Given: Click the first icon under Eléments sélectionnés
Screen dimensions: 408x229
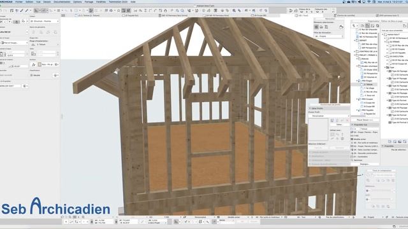Looking at the screenshot, I should tap(316, 27).
